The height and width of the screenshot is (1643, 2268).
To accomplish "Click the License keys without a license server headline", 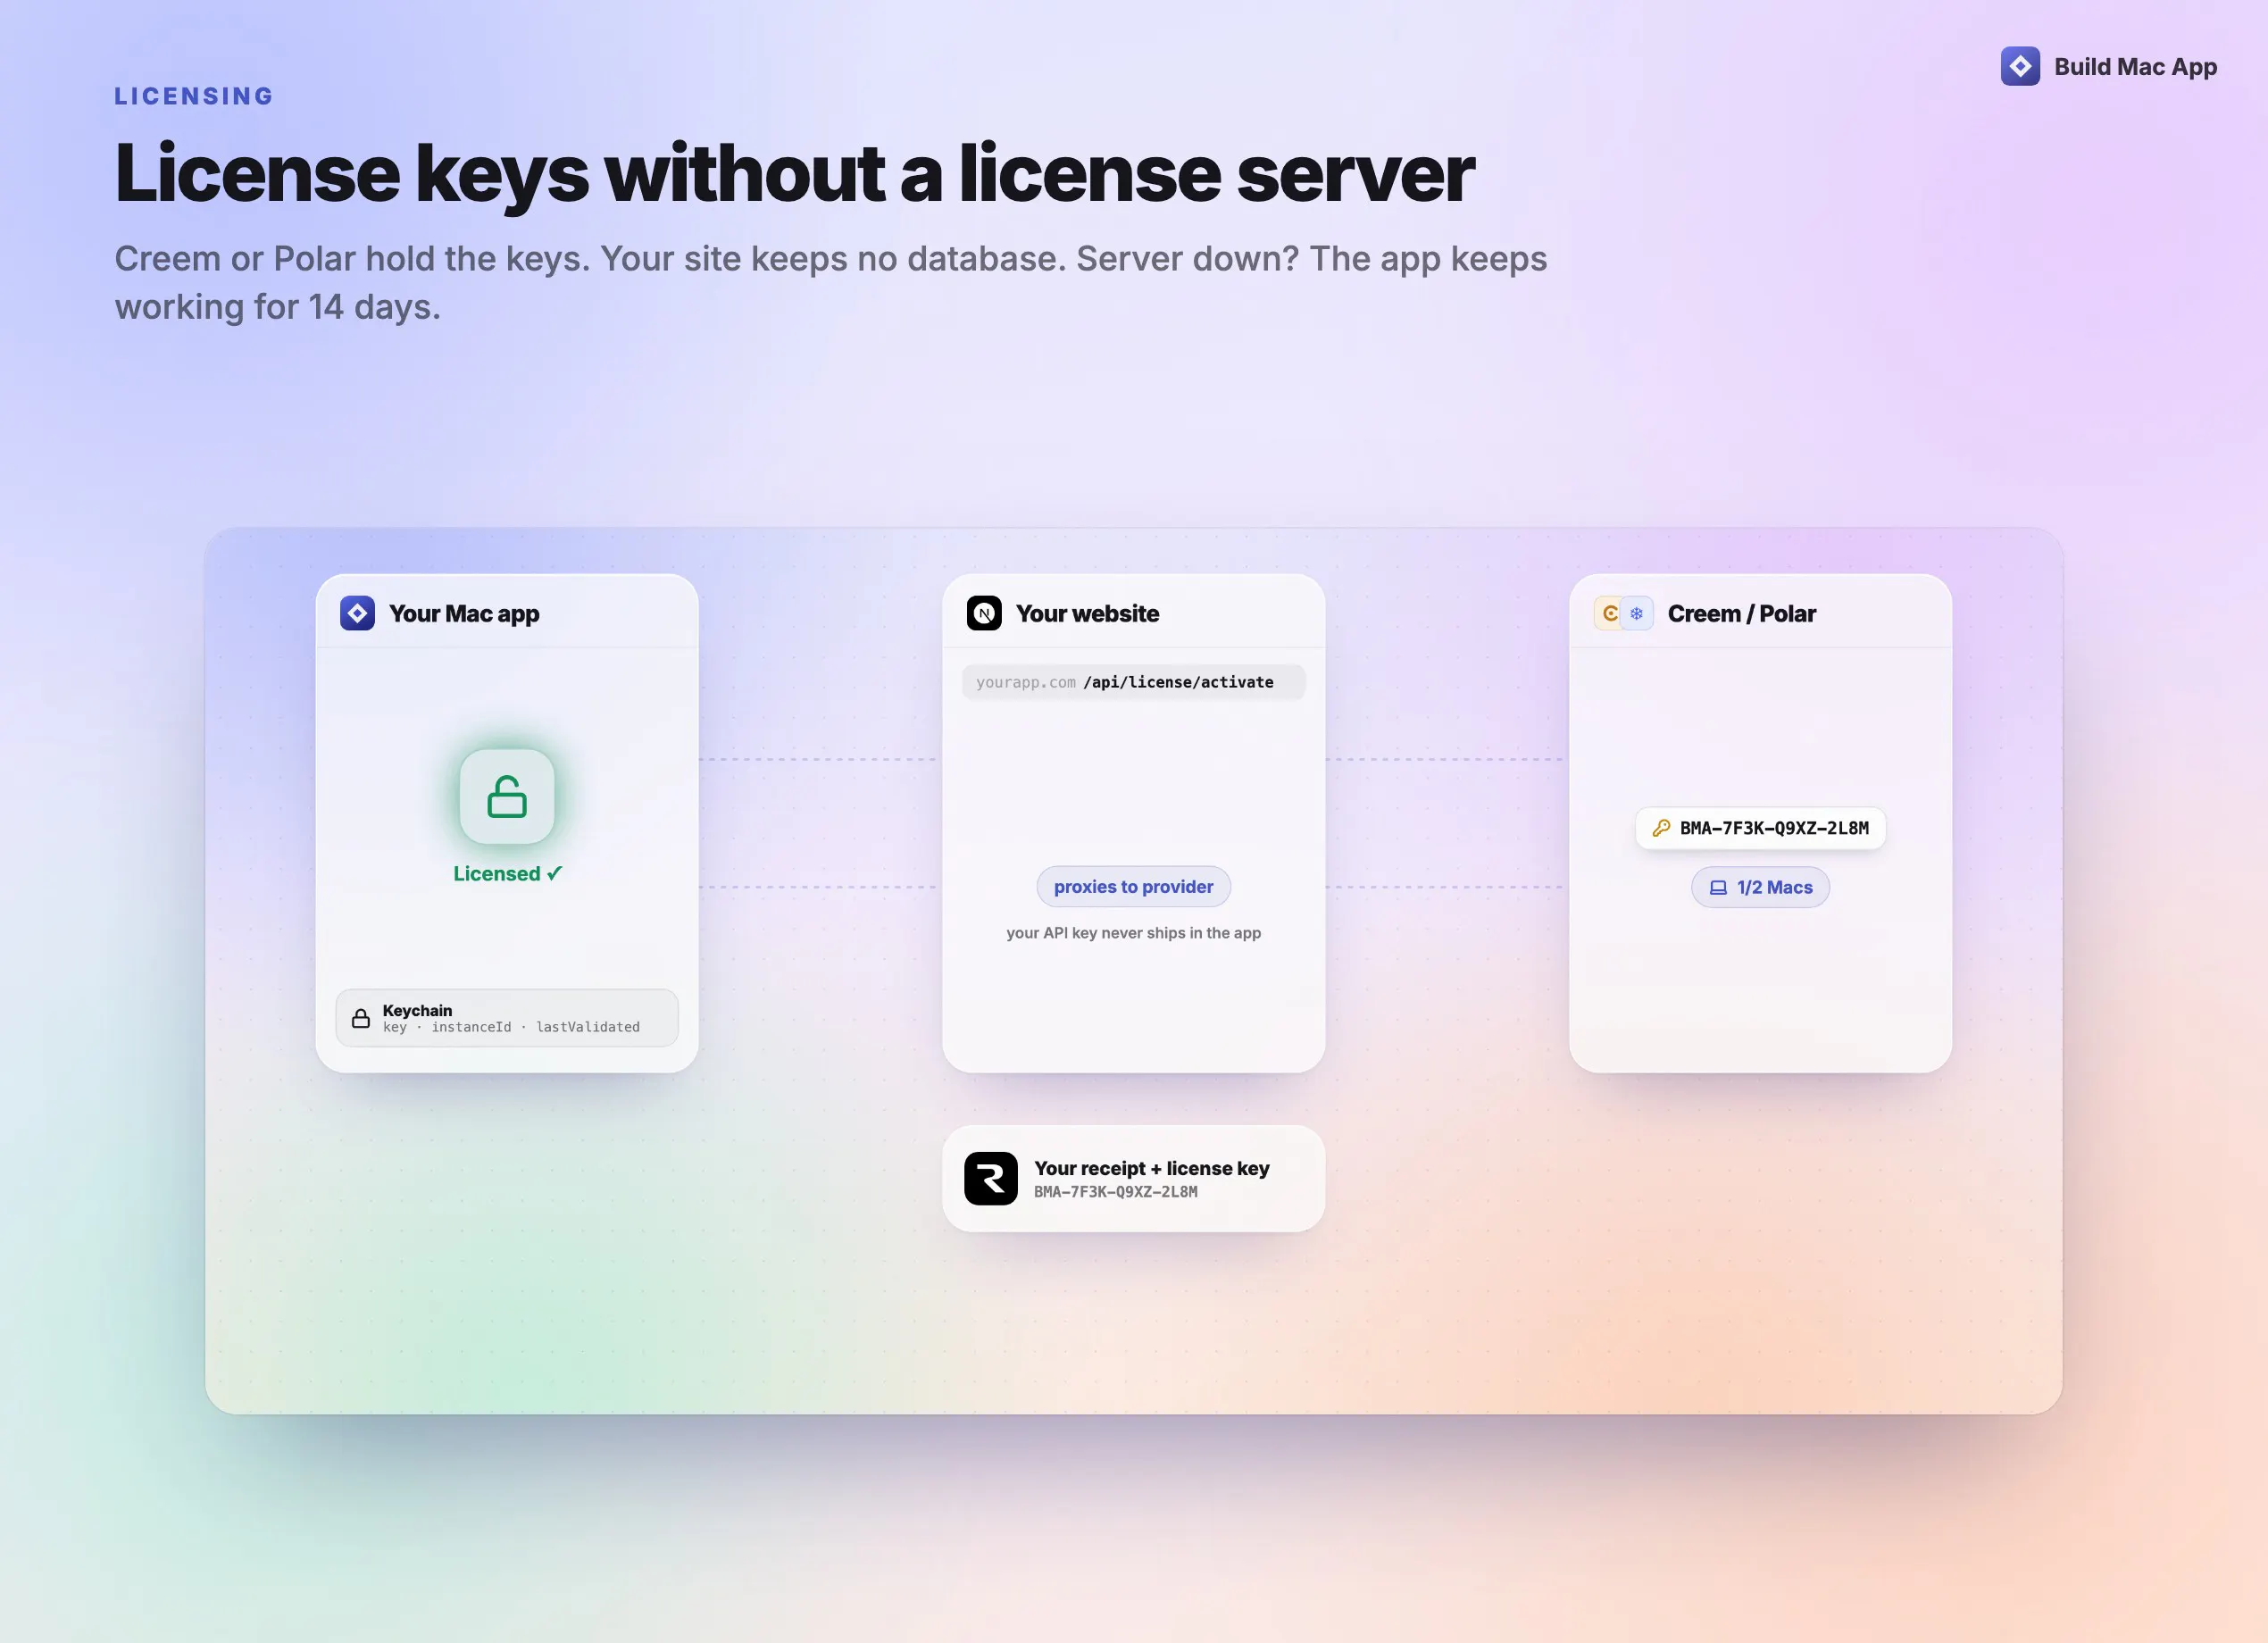I will pos(795,174).
